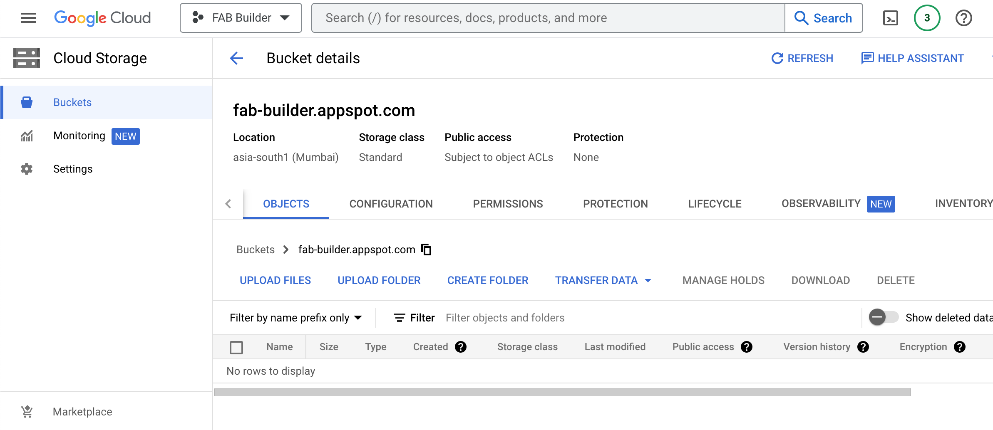Click the Monitoring chart icon
The width and height of the screenshot is (993, 430).
[x=27, y=136]
